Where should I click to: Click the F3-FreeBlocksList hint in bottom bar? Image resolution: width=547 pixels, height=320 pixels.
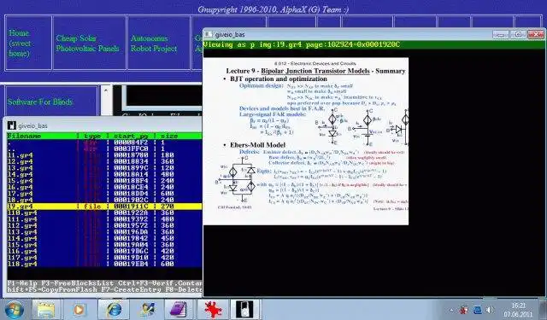point(78,283)
